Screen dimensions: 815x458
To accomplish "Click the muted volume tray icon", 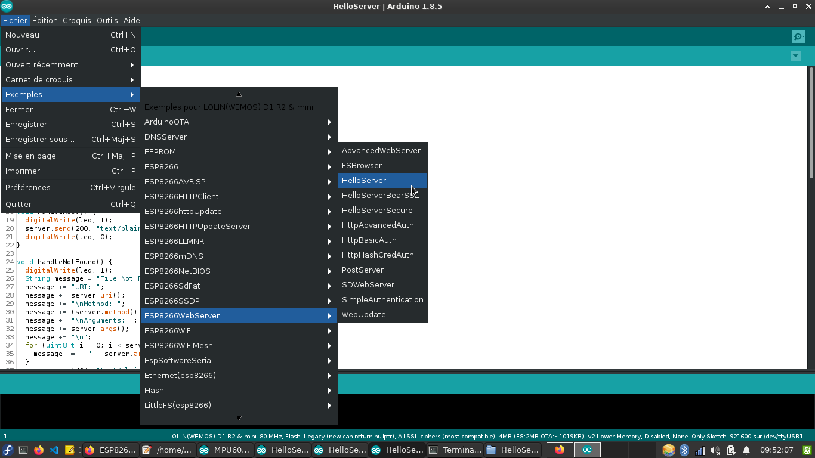I will point(715,450).
